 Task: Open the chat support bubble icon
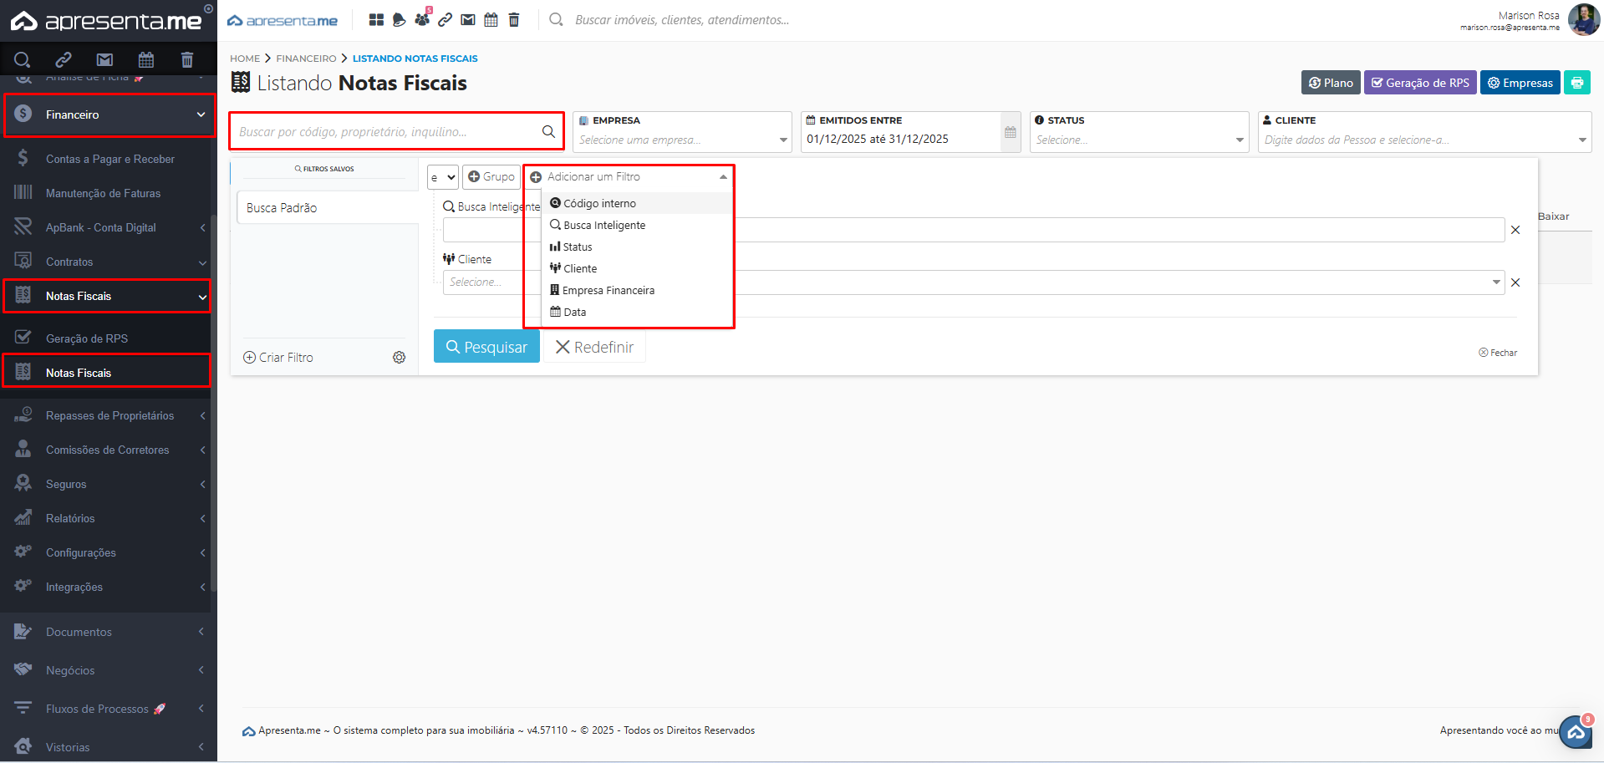[1576, 732]
